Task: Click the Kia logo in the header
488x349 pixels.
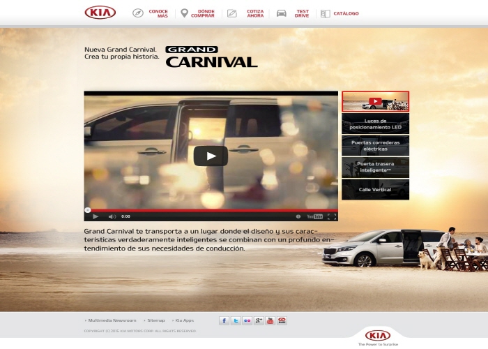Action: (100, 13)
